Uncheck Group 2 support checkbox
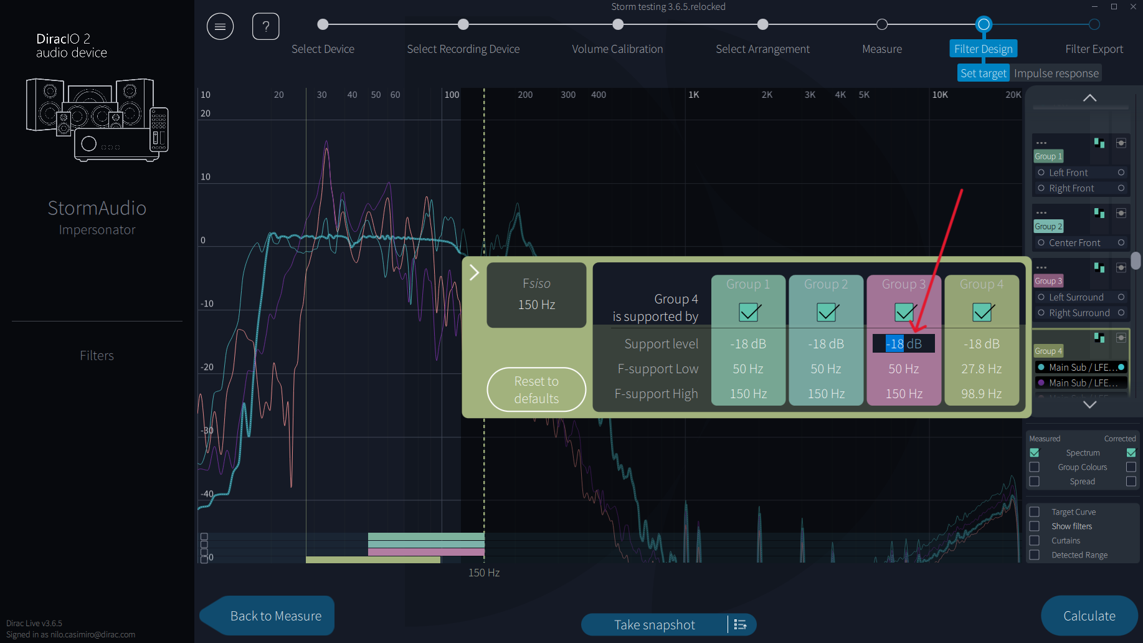 tap(827, 312)
